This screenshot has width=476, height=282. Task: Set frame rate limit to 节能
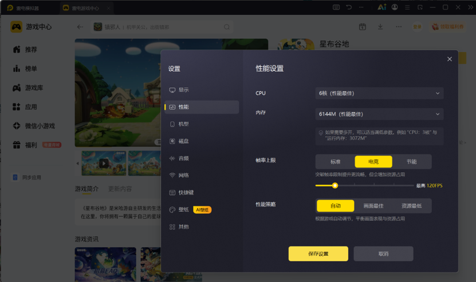(412, 162)
